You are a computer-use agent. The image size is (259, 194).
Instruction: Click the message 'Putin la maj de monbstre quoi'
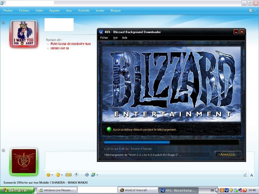coord(71,44)
